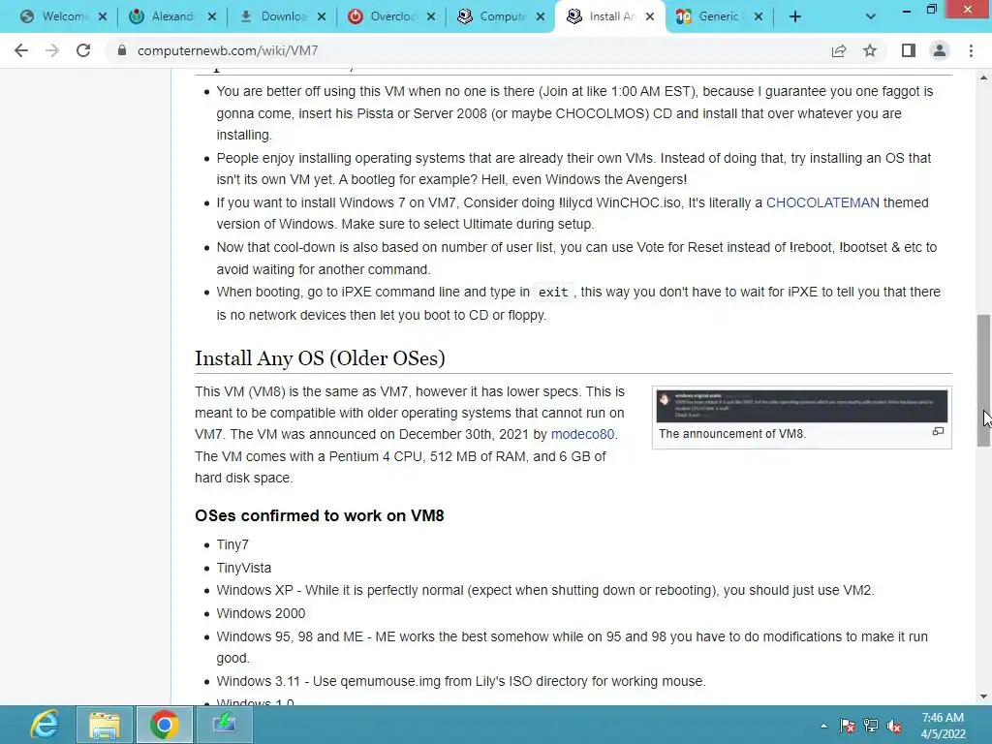992x744 pixels.
Task: Click The announcement of VM8 caption
Action: pyautogui.click(x=732, y=434)
